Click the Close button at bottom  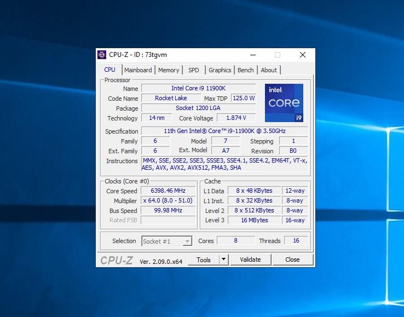point(292,260)
